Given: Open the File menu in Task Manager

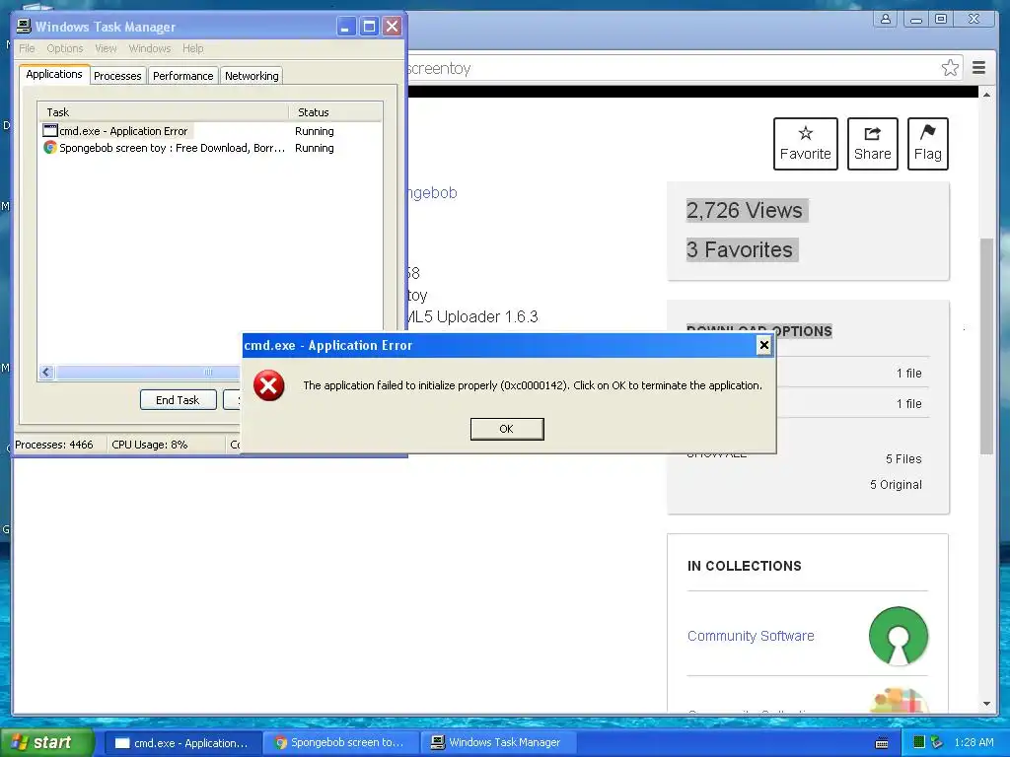Looking at the screenshot, I should tap(27, 48).
